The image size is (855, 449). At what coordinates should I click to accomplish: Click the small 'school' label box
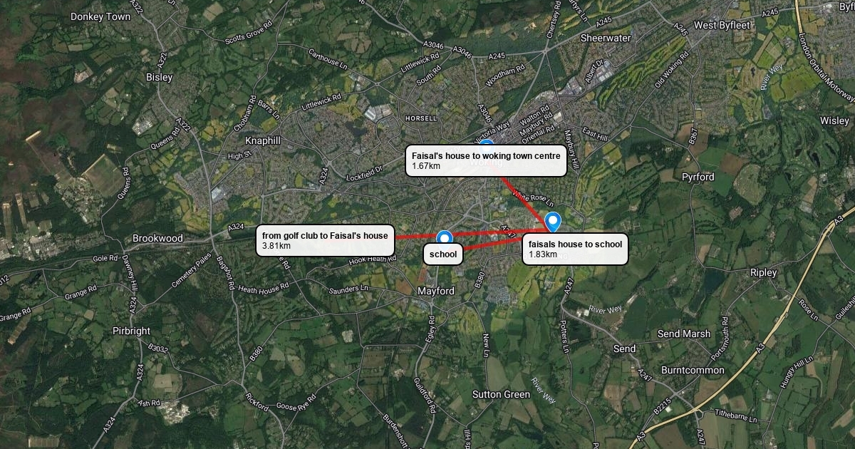coord(443,254)
